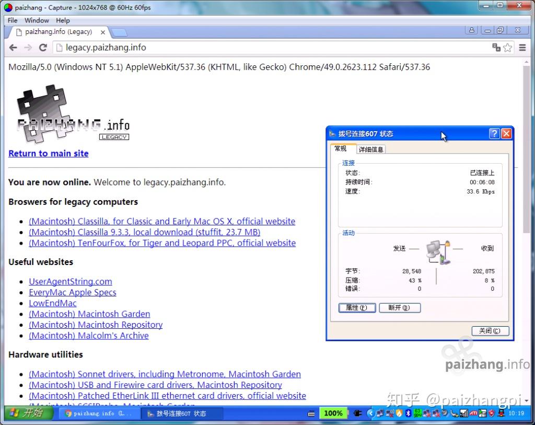535x425 pixels.
Task: Open the Window menu
Action: tap(37, 20)
